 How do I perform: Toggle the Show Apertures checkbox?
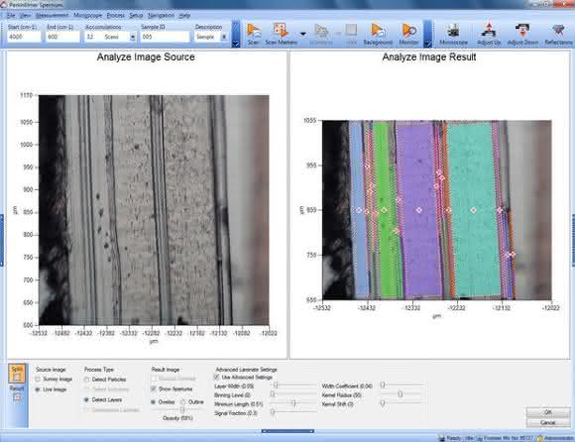154,388
